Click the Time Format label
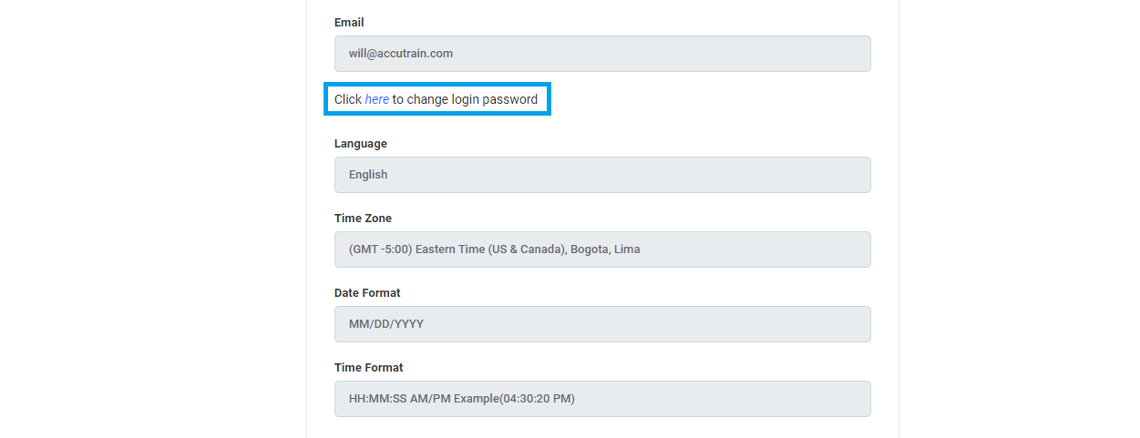The width and height of the screenshot is (1140, 438). point(368,368)
